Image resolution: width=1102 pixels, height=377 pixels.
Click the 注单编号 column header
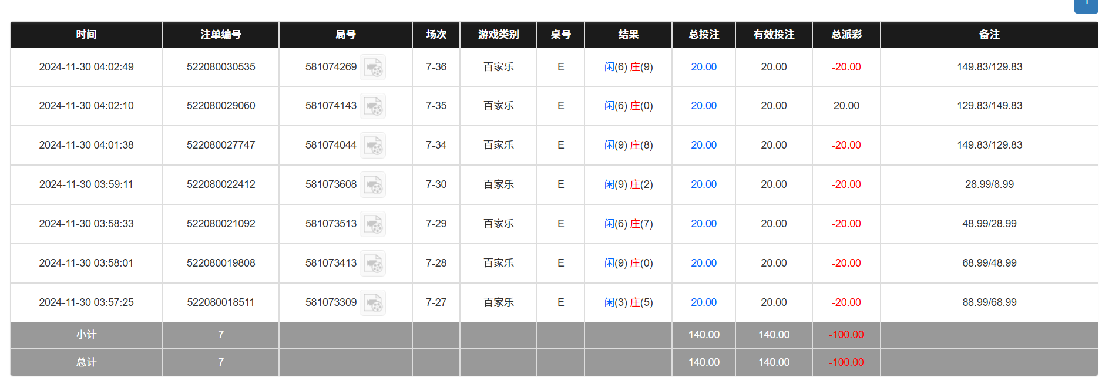point(221,35)
